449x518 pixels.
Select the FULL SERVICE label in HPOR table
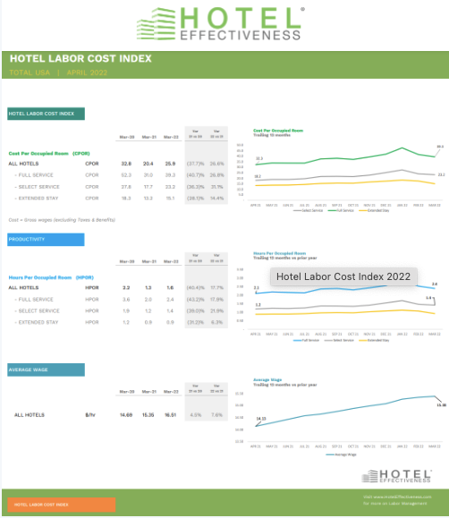click(36, 300)
